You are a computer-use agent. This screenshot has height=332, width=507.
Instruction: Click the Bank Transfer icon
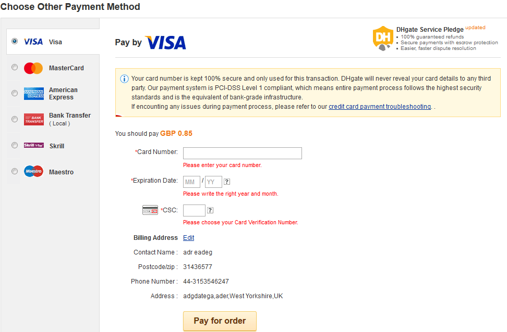point(33,119)
